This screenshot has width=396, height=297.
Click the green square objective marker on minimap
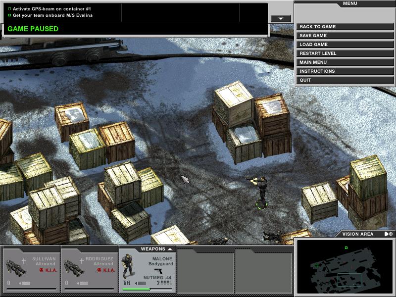(x=346, y=248)
